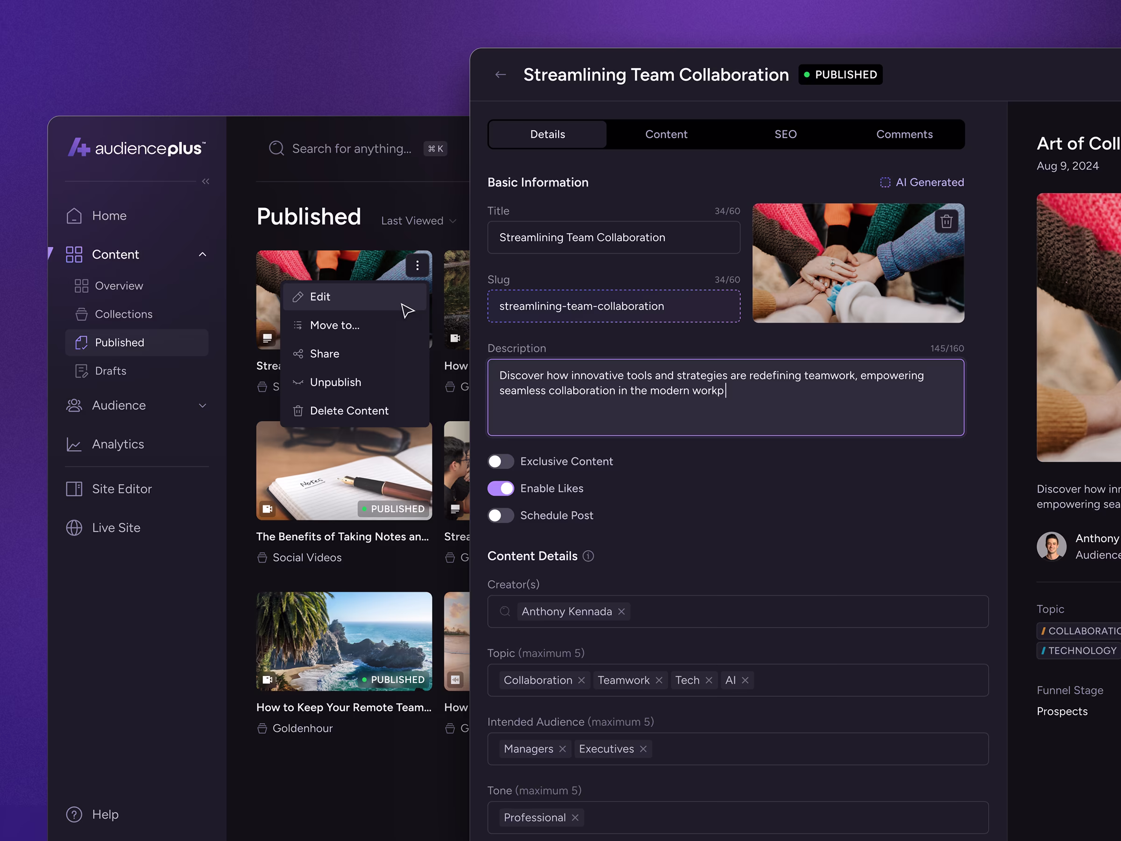Collapse the Content section in the sidebar
This screenshot has height=841, width=1121.
click(x=203, y=255)
